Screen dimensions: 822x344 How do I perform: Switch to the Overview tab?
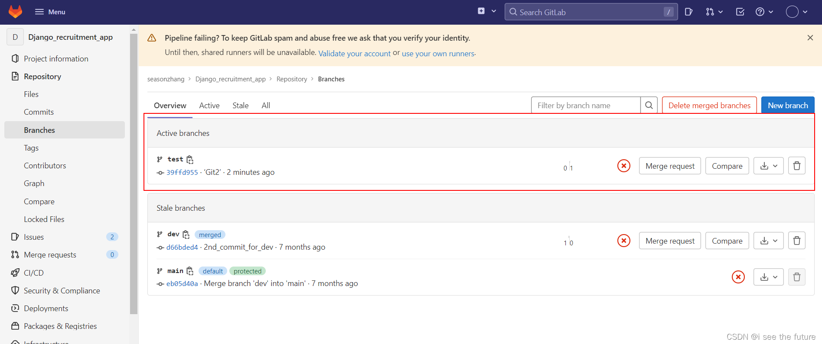(x=170, y=106)
